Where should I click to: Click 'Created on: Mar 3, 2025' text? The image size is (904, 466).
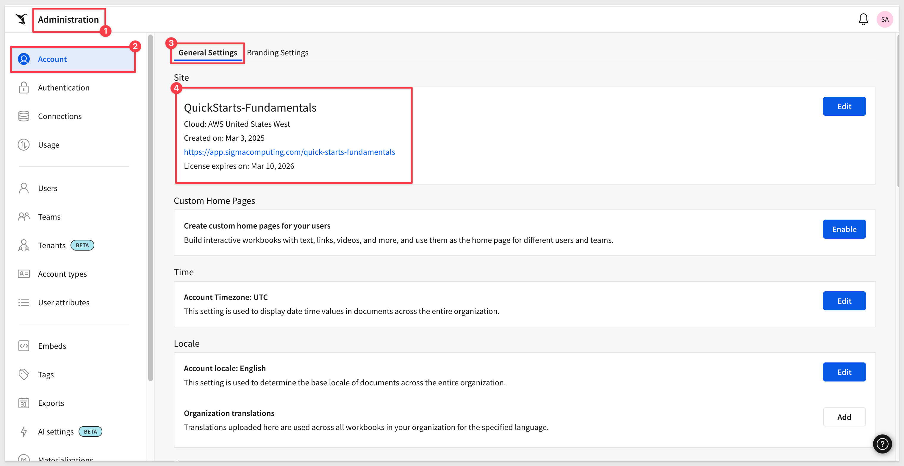click(224, 138)
